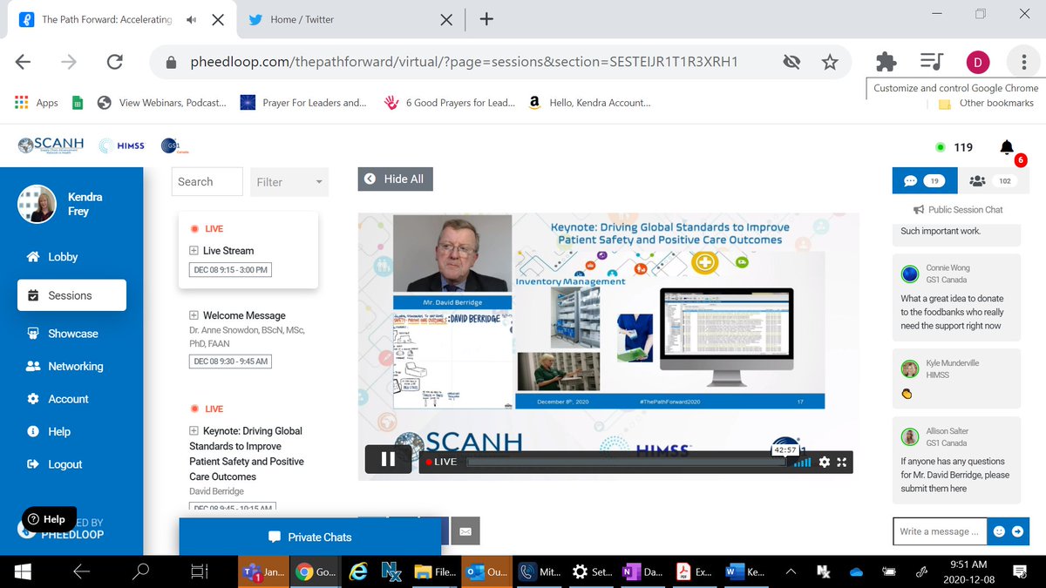Screen dimensions: 1046x588
Task: Open the Help link in the sidebar menu
Action: (x=49, y=432)
